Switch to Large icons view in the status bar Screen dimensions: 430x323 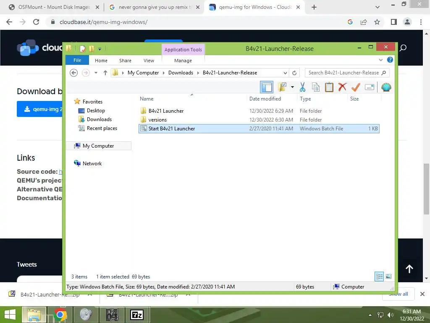[x=388, y=277]
